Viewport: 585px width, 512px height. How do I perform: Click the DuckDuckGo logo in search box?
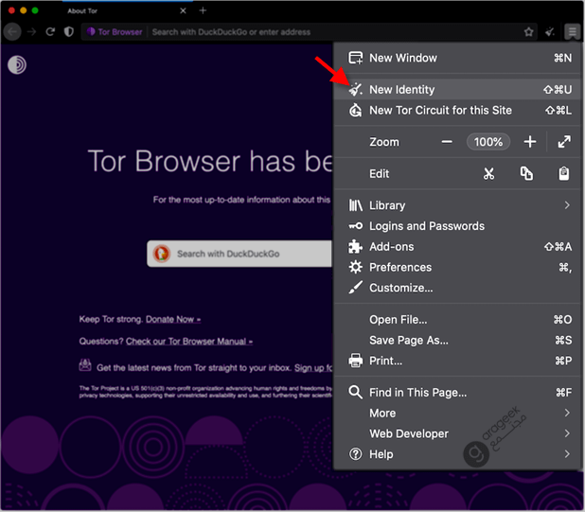click(x=162, y=254)
